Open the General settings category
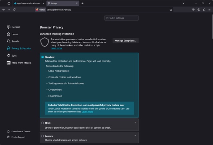 click(x=13, y=27)
